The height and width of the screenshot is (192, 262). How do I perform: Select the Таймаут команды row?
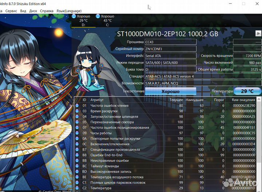(x=166, y=166)
